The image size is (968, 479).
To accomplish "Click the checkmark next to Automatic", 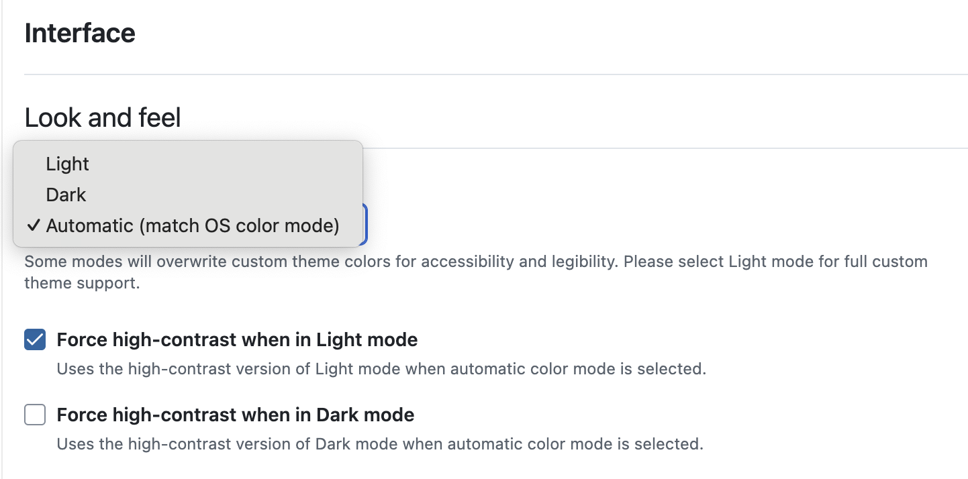I will [x=32, y=225].
